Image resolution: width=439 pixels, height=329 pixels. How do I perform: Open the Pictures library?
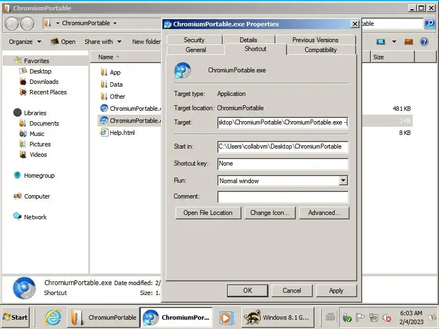pos(40,144)
